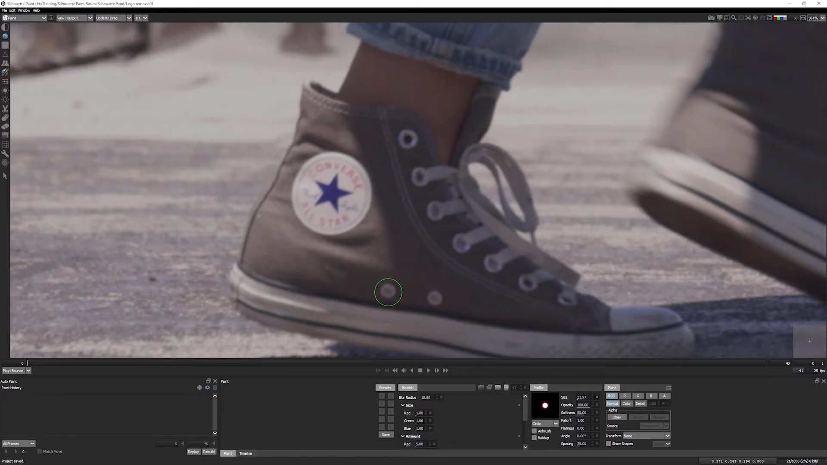Click the camera snapshot icon
This screenshot has height=465, width=827.
click(711, 18)
